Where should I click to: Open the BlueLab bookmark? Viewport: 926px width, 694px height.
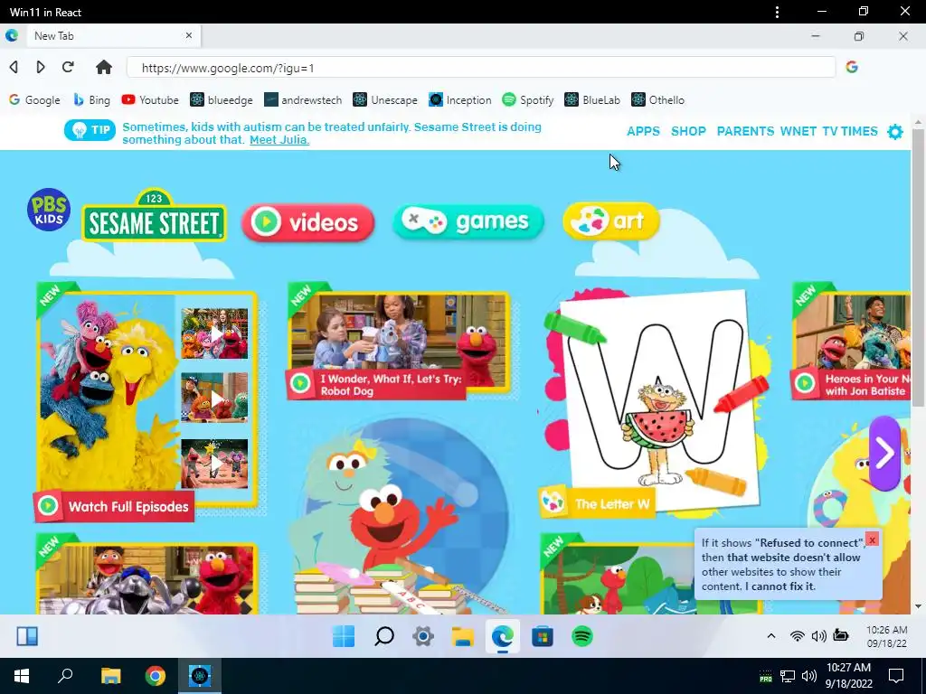[x=592, y=99]
